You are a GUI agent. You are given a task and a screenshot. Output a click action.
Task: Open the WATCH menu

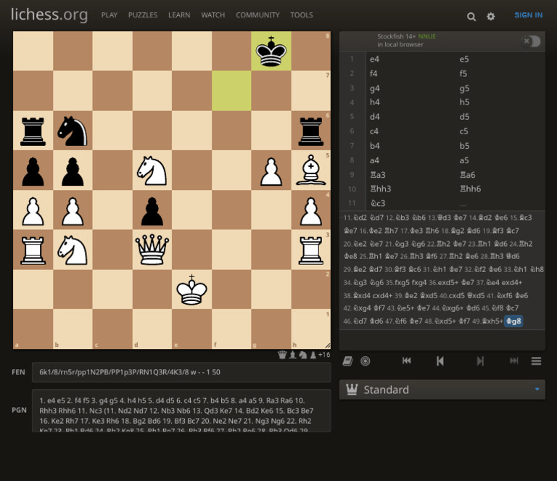coord(213,15)
